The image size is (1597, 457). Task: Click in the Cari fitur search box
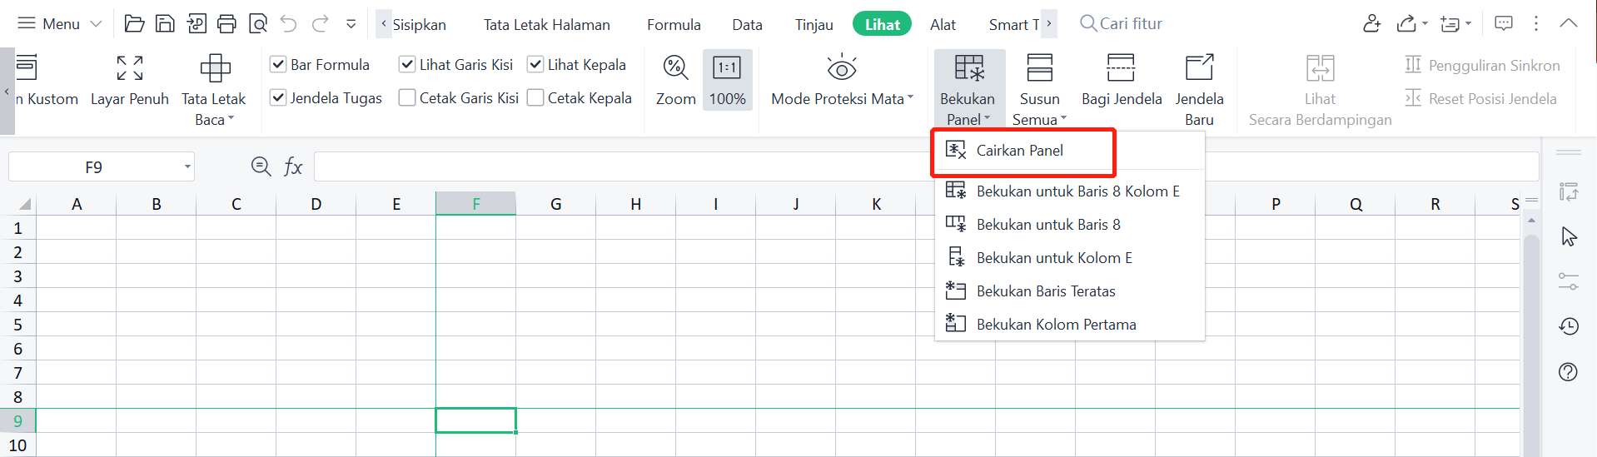click(x=1131, y=23)
